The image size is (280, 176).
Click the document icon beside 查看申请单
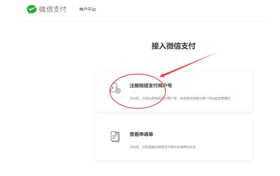click(115, 137)
